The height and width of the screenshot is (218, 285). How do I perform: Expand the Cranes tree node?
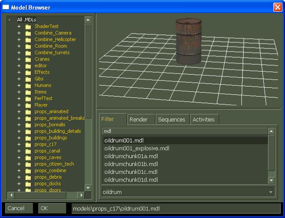(x=19, y=59)
